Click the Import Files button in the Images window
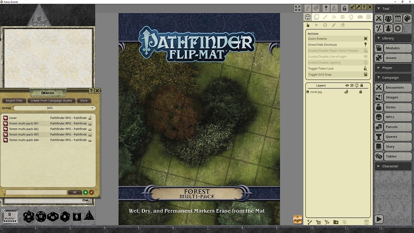 tap(14, 101)
